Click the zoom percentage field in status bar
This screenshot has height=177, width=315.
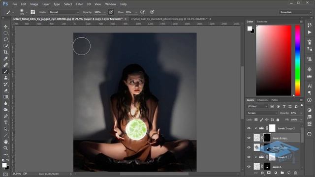17,174
